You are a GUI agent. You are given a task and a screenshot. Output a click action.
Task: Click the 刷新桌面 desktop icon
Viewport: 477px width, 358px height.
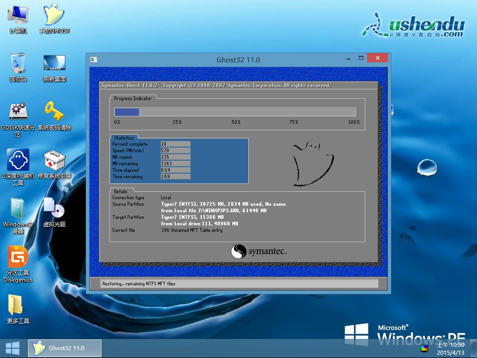tap(55, 68)
